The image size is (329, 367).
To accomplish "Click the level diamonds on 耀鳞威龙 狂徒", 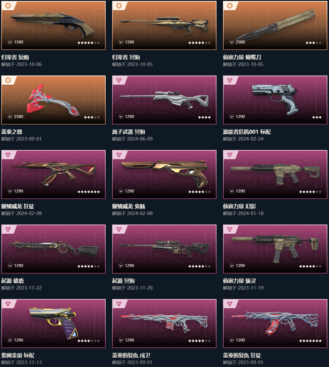I will pos(89,192).
